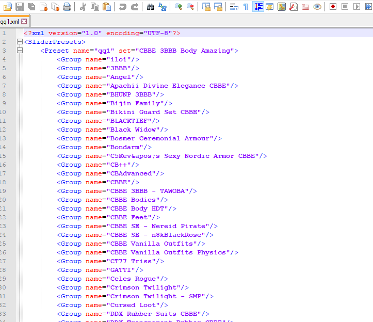Click the Paste clipboard icon
Image resolution: width=373 pixels, height=322 pixels.
coord(107,7)
